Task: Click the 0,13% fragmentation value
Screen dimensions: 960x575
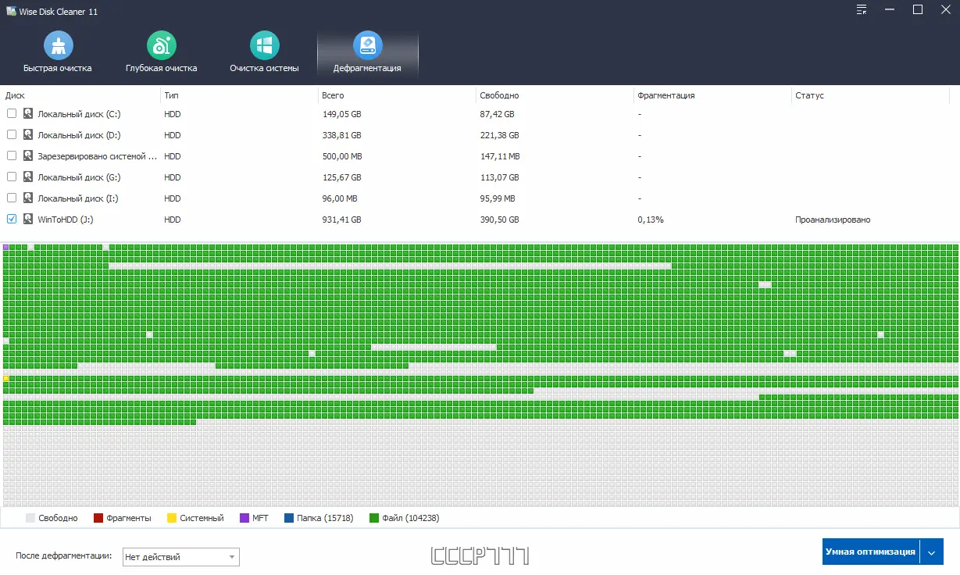Action: click(651, 220)
